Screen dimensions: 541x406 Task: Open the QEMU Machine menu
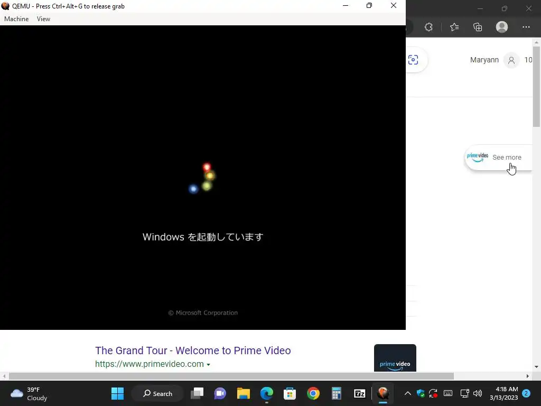coord(16,19)
